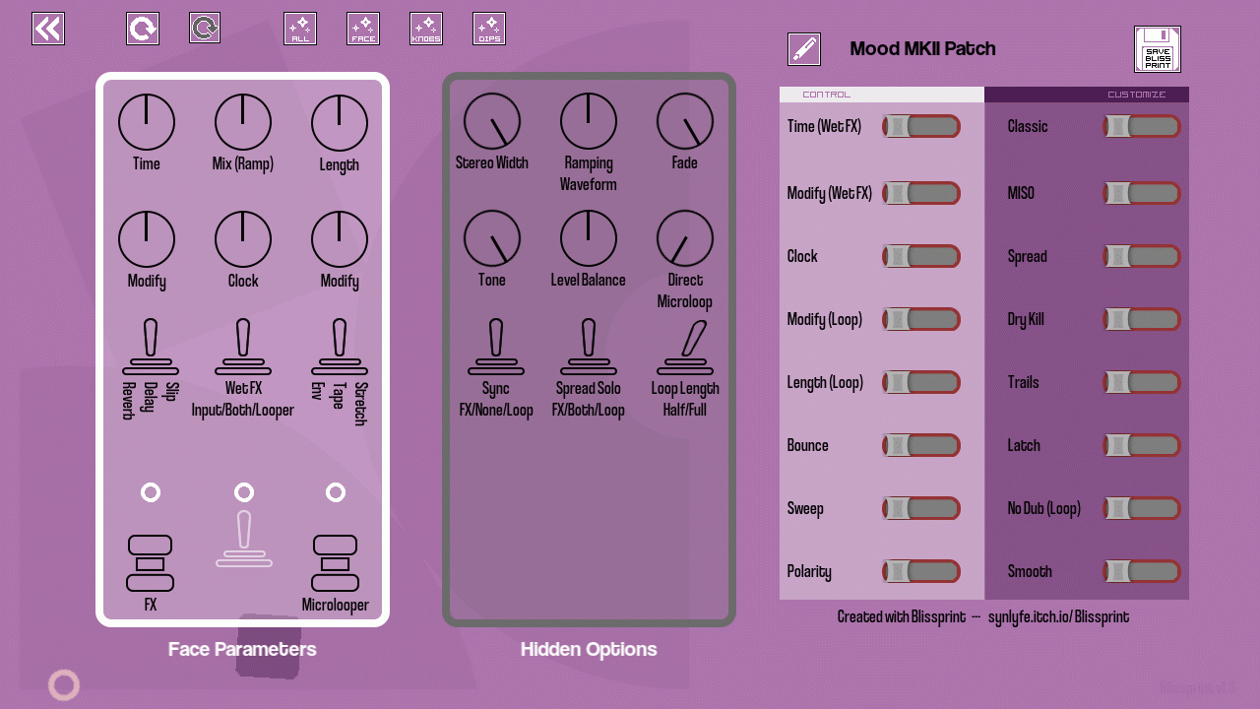Click the indicator ring above the FX footswitch
This screenshot has width=1260, height=709.
click(151, 492)
